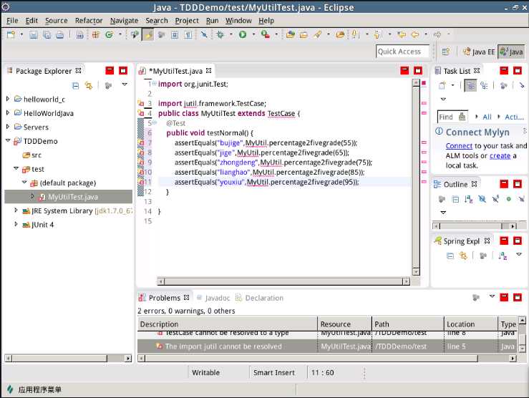Click the green New Java Class icon
The height and width of the screenshot is (398, 529).
[x=109, y=34]
